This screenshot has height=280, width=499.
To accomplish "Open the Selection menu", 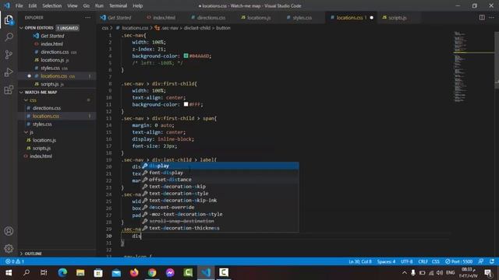I will (52, 5).
